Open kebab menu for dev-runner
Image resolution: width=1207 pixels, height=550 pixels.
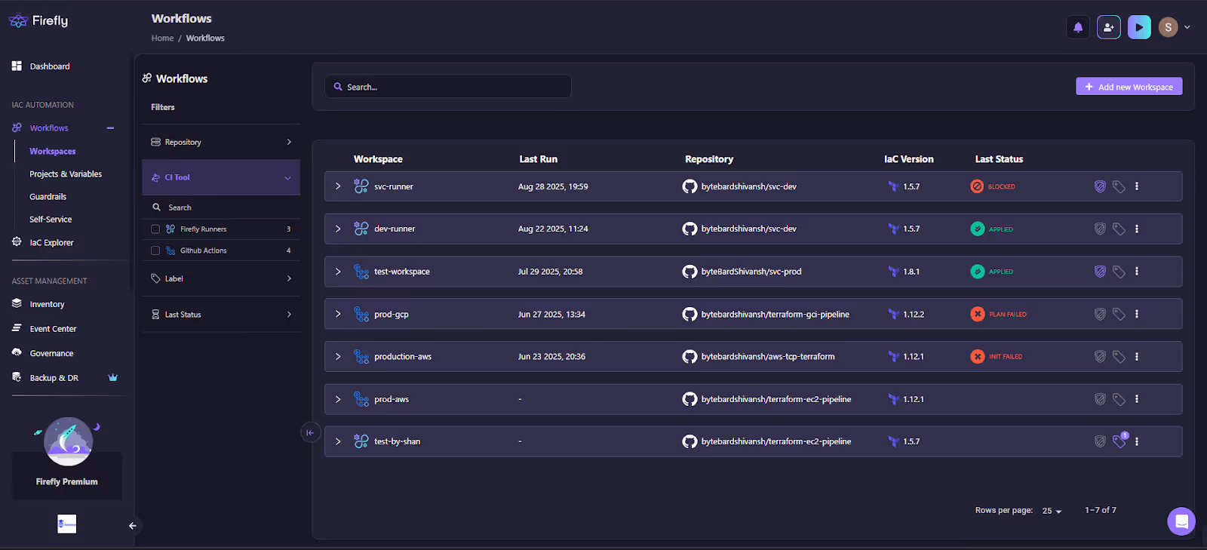click(1137, 229)
